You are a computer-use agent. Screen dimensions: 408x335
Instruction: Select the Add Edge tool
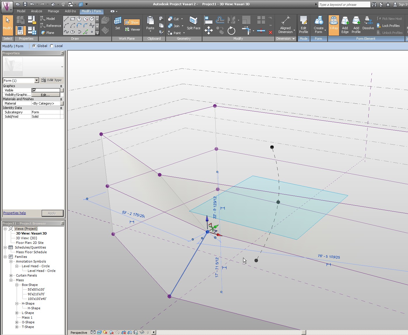pyautogui.click(x=345, y=25)
